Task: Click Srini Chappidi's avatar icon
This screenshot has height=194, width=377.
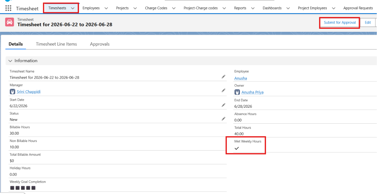Action: point(13,91)
